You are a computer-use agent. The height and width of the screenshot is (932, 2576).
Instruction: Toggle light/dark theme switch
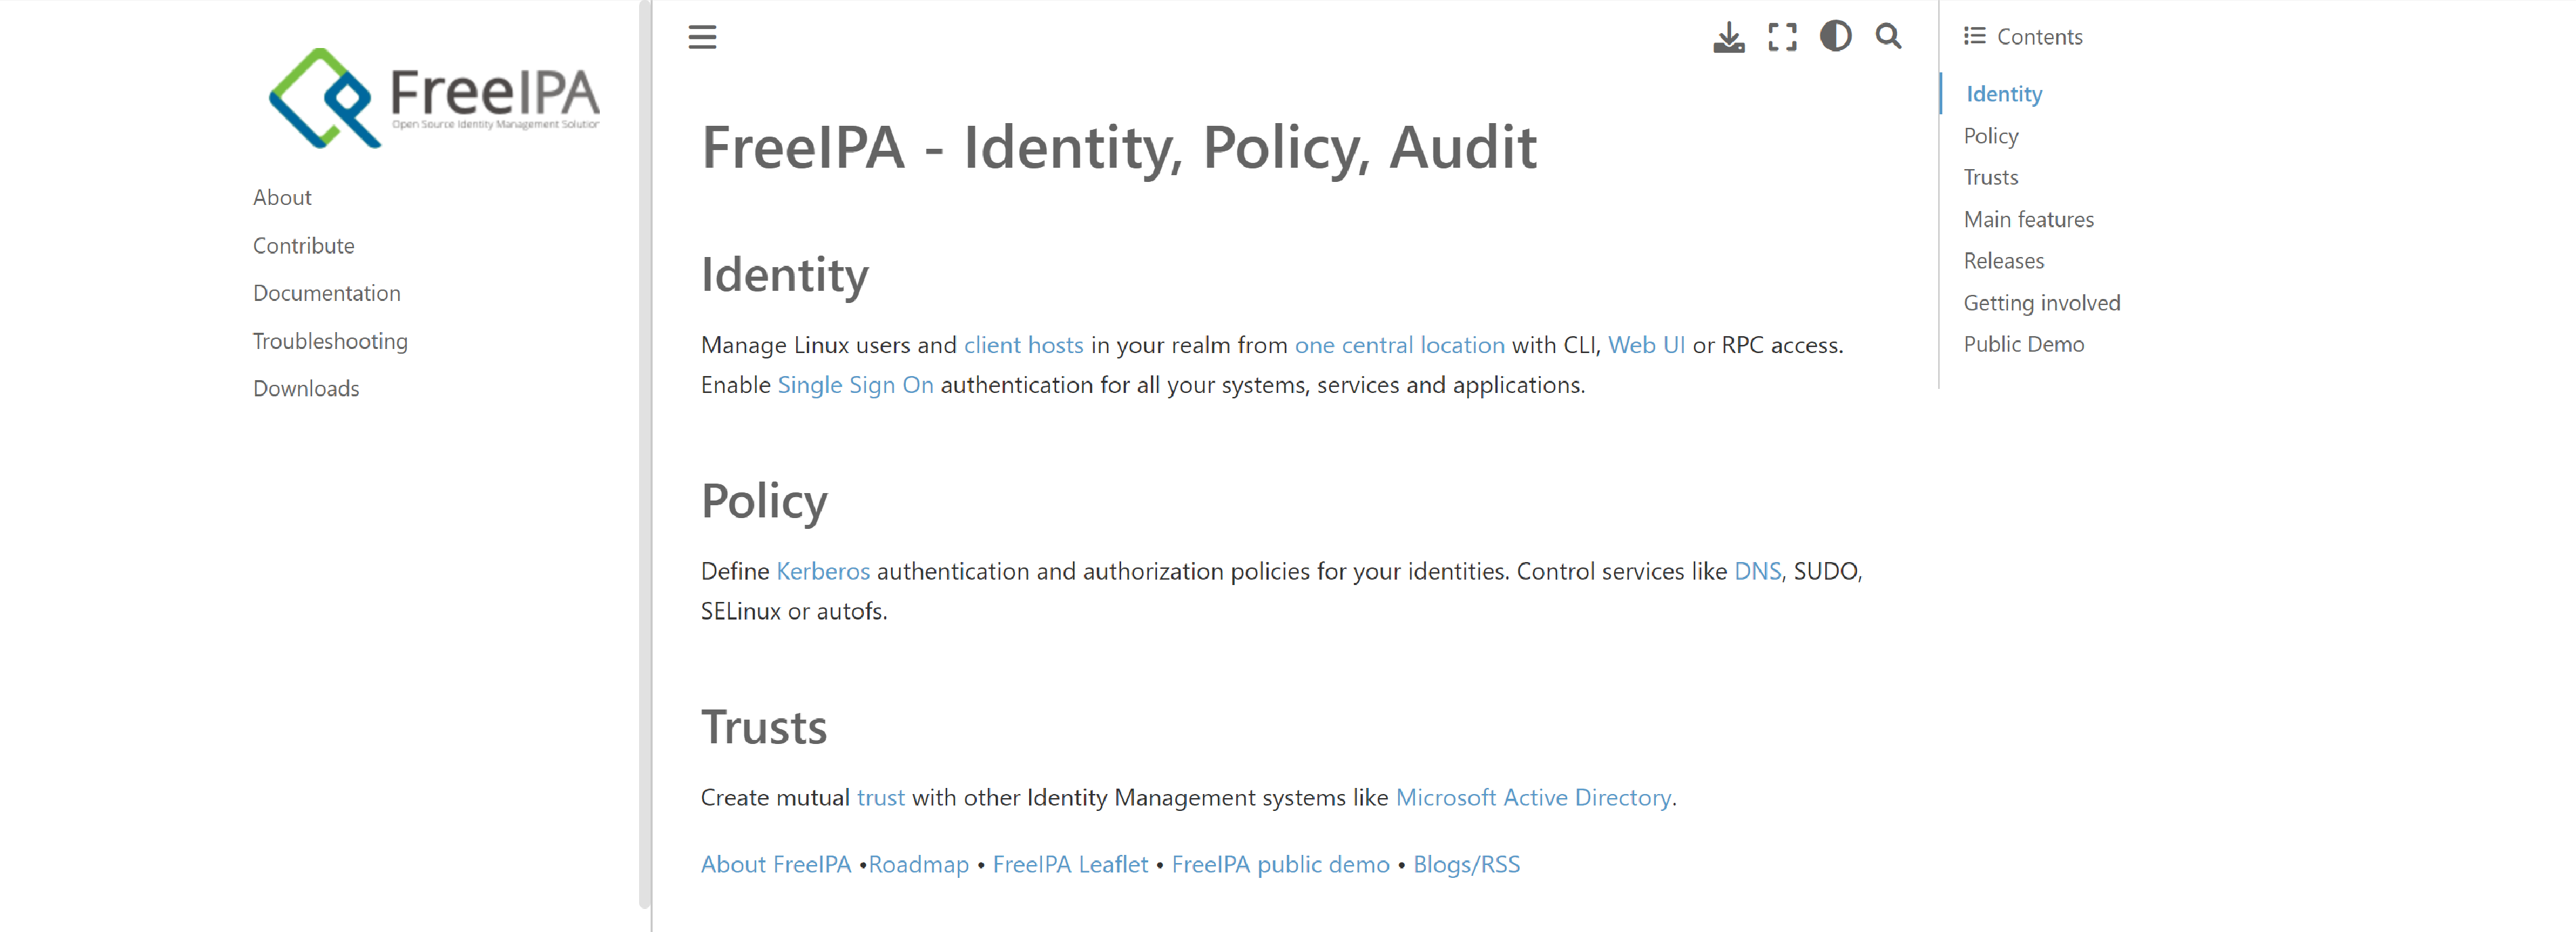tap(1835, 37)
